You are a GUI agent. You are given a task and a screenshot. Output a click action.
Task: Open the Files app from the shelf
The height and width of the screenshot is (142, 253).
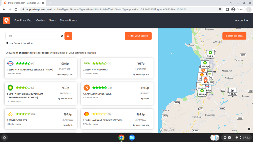[x=132, y=137]
